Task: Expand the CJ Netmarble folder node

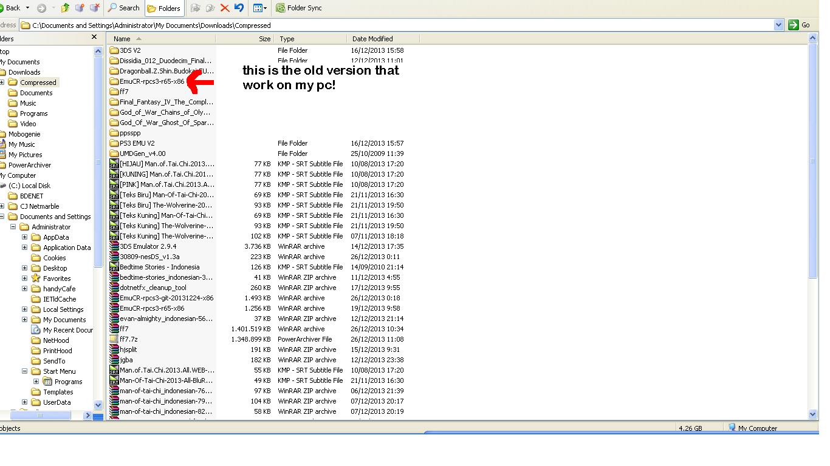Action: pyautogui.click(x=2, y=206)
